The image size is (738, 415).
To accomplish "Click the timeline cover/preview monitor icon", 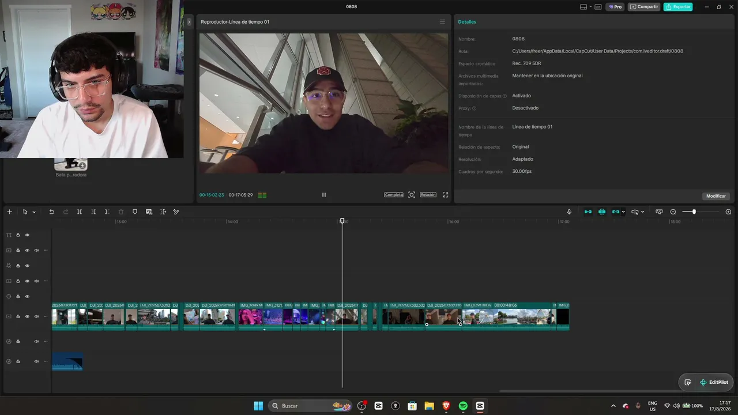I will (659, 212).
